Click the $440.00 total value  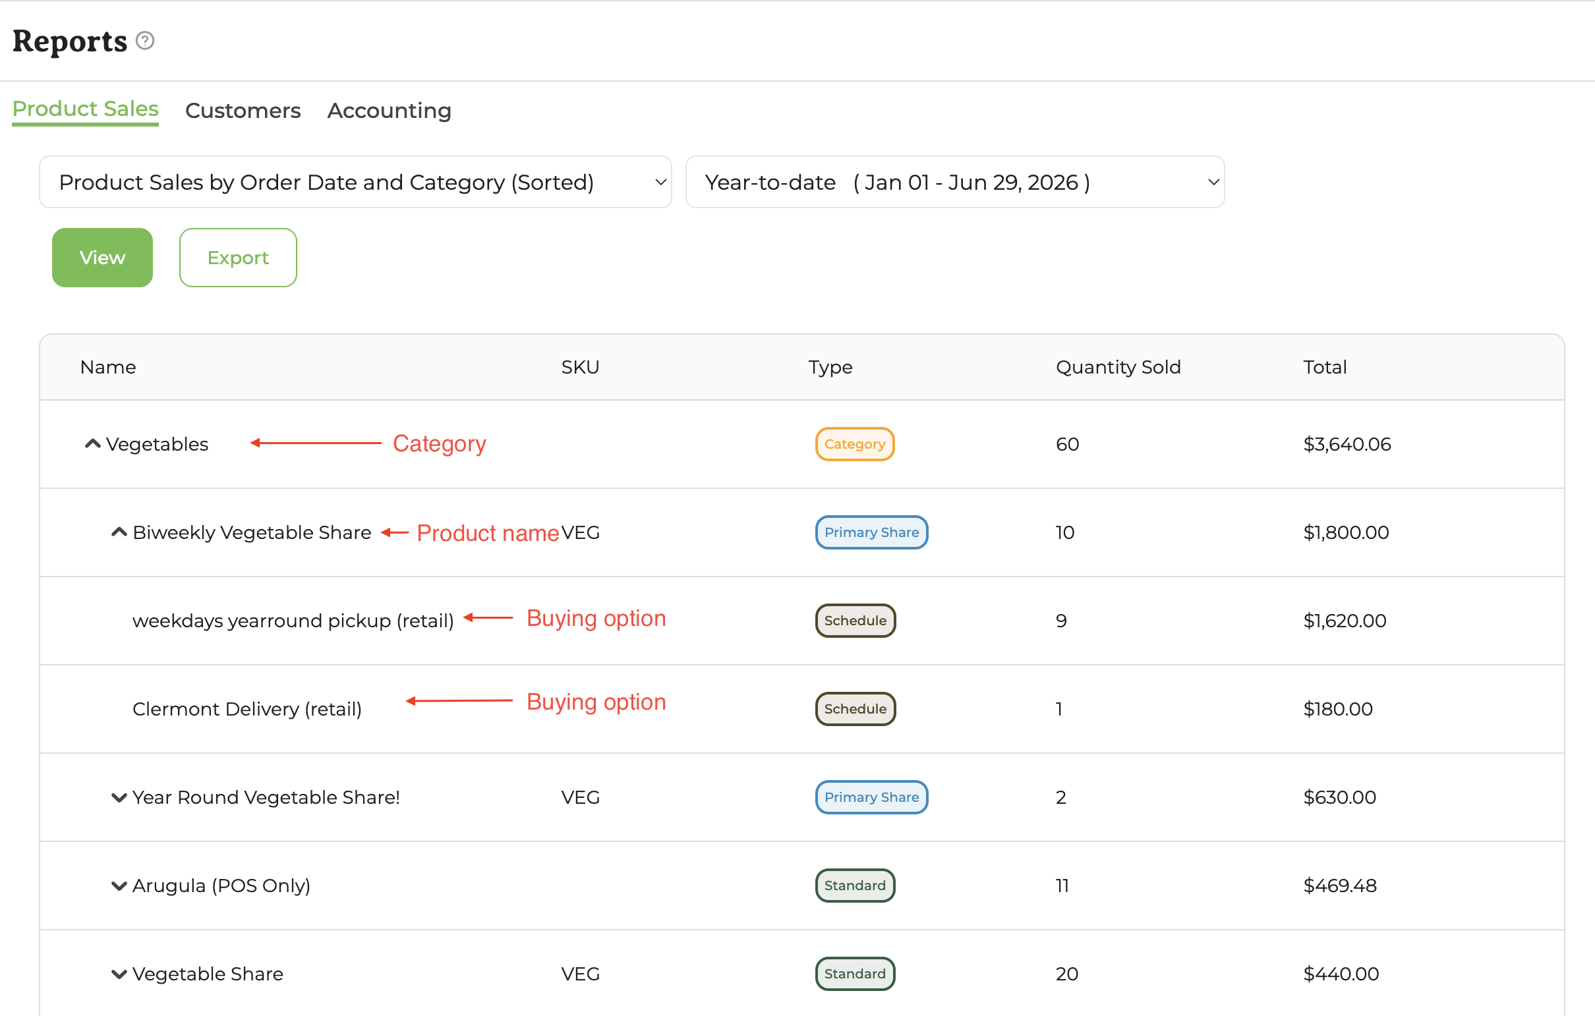[1341, 974]
